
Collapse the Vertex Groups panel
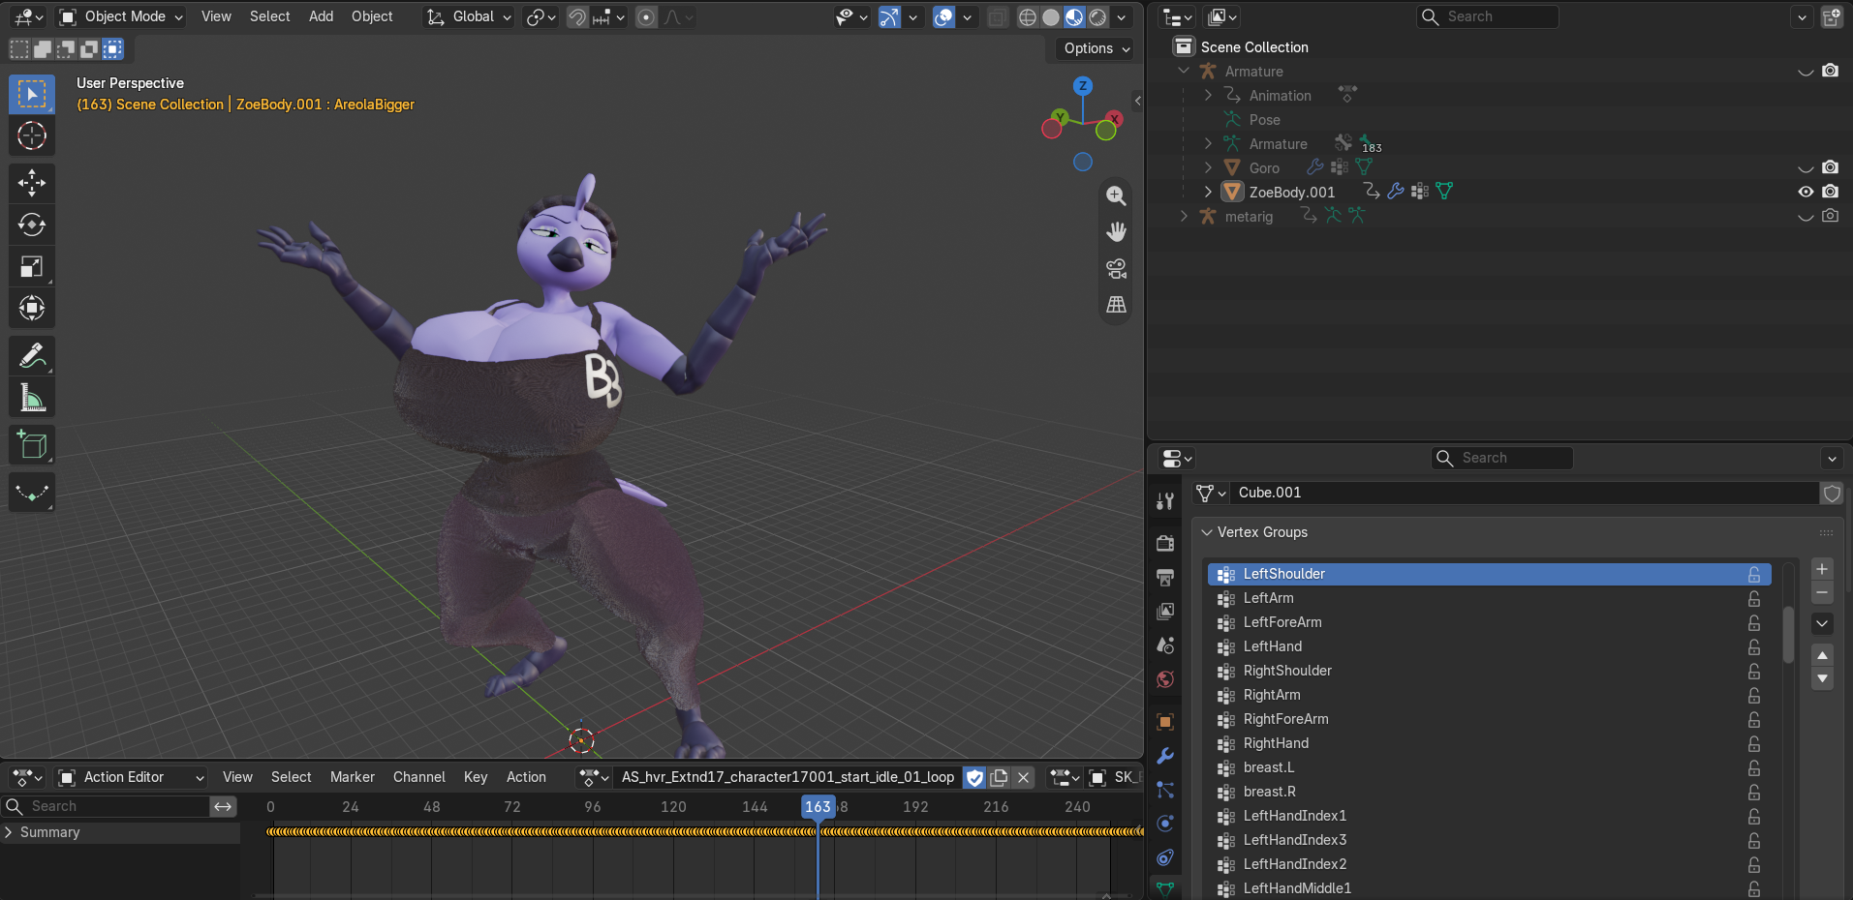[1207, 532]
